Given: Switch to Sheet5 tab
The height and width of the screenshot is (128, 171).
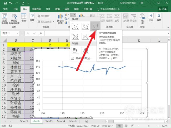Looking at the screenshot, I should (x=73, y=121).
